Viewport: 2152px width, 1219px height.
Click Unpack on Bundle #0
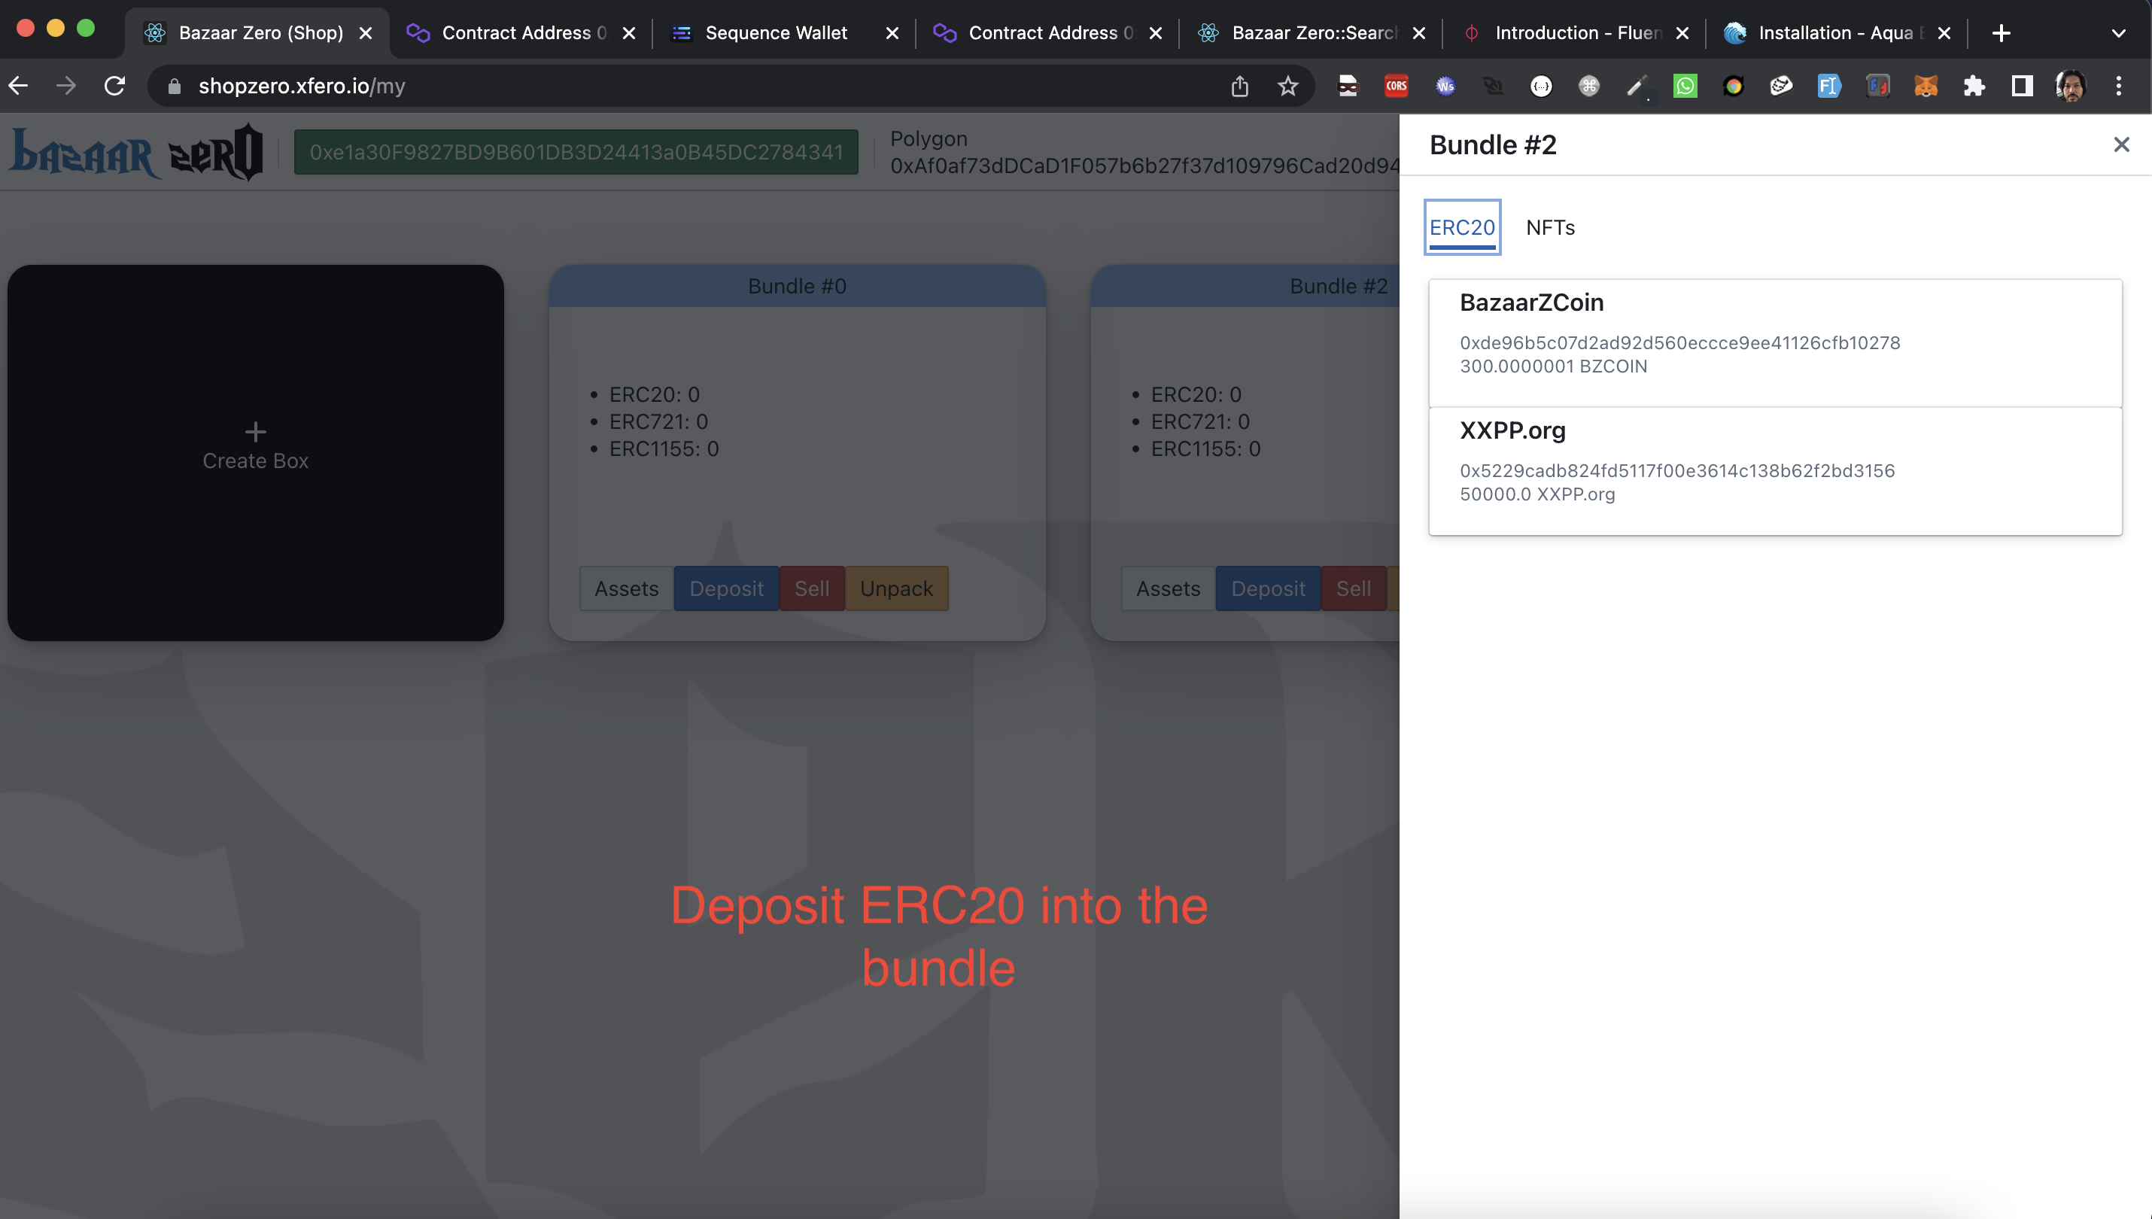[x=895, y=588]
